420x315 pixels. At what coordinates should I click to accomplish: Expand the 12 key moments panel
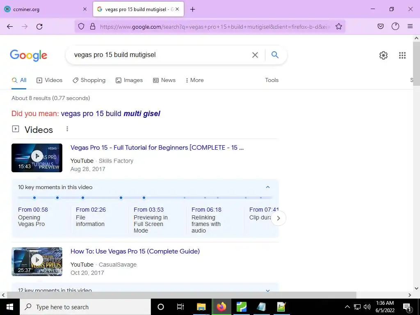[267, 291]
